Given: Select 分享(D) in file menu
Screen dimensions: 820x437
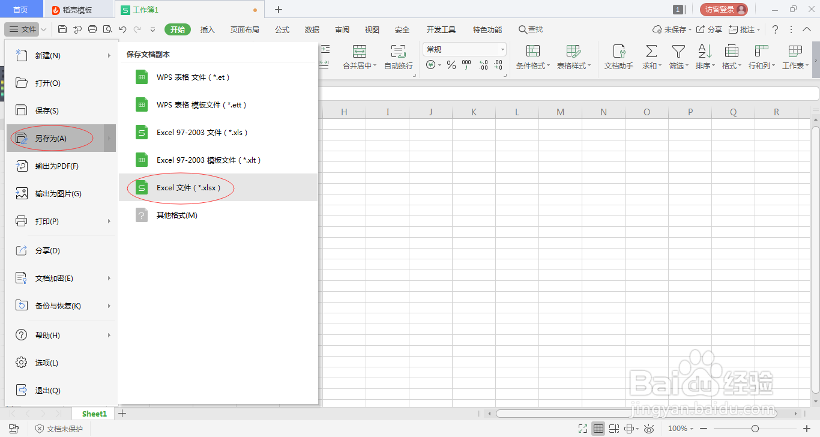Looking at the screenshot, I should coord(61,251).
